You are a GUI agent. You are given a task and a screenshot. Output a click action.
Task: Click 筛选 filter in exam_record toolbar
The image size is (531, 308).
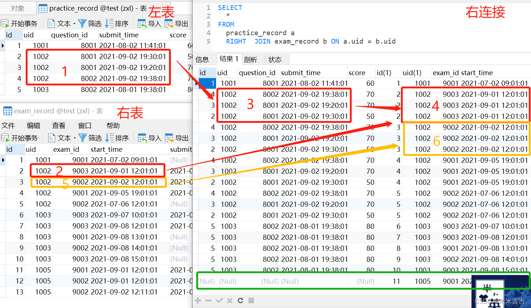(x=90, y=138)
